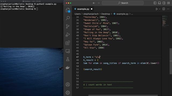Open the Testing flask view
The image size is (172, 96).
point(68,59)
